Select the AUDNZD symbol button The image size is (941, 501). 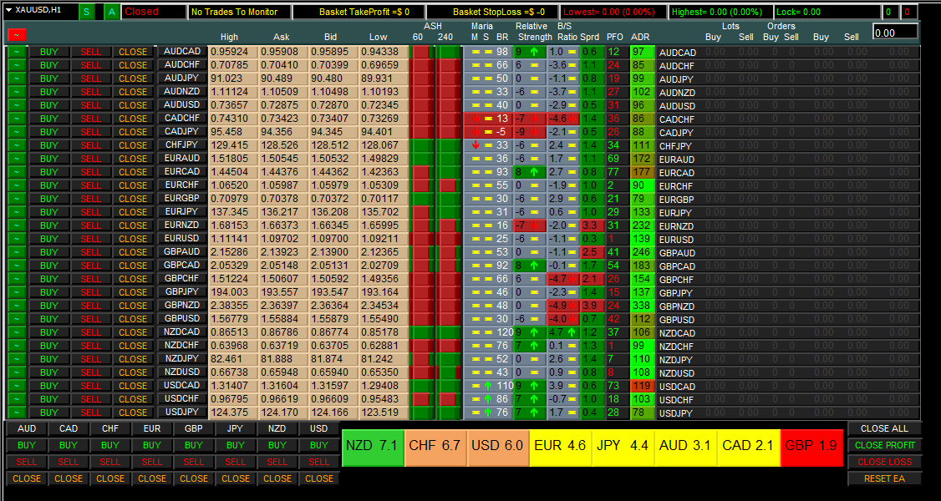pos(182,91)
